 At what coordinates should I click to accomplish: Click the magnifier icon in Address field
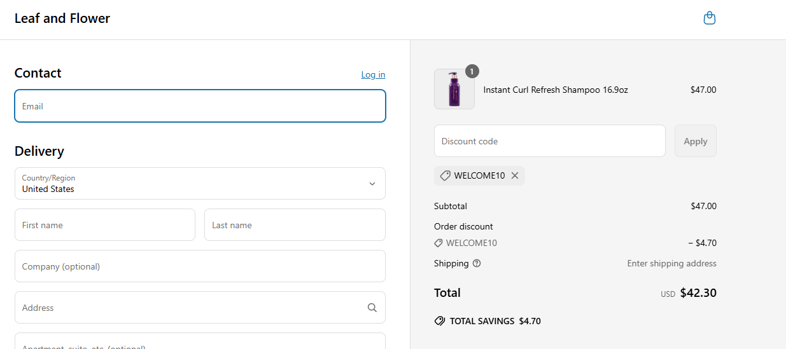(372, 308)
